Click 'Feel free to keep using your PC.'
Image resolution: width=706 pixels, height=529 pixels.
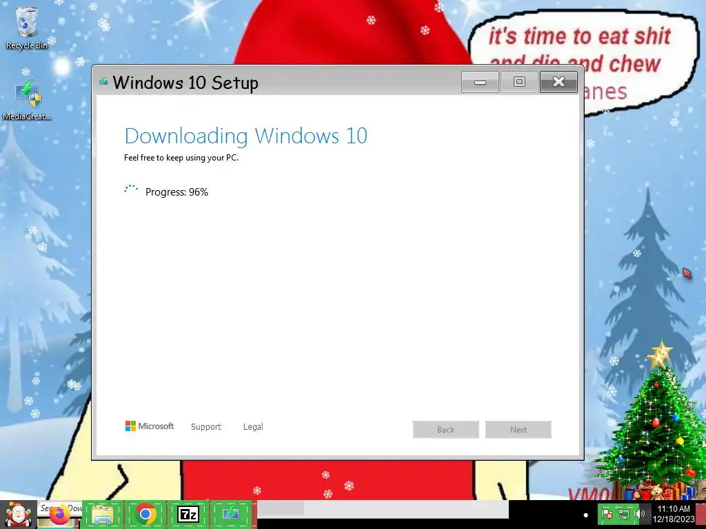pyautogui.click(x=181, y=158)
